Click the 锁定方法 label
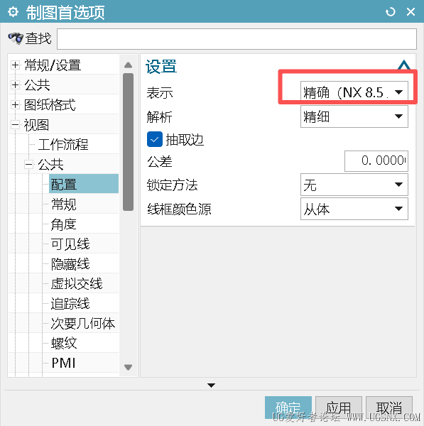 (x=173, y=185)
